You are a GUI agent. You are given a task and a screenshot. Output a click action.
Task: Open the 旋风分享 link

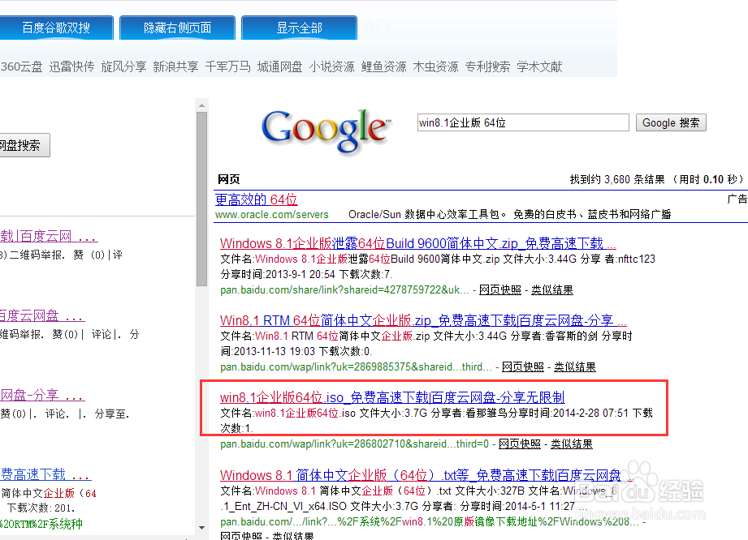(x=123, y=66)
